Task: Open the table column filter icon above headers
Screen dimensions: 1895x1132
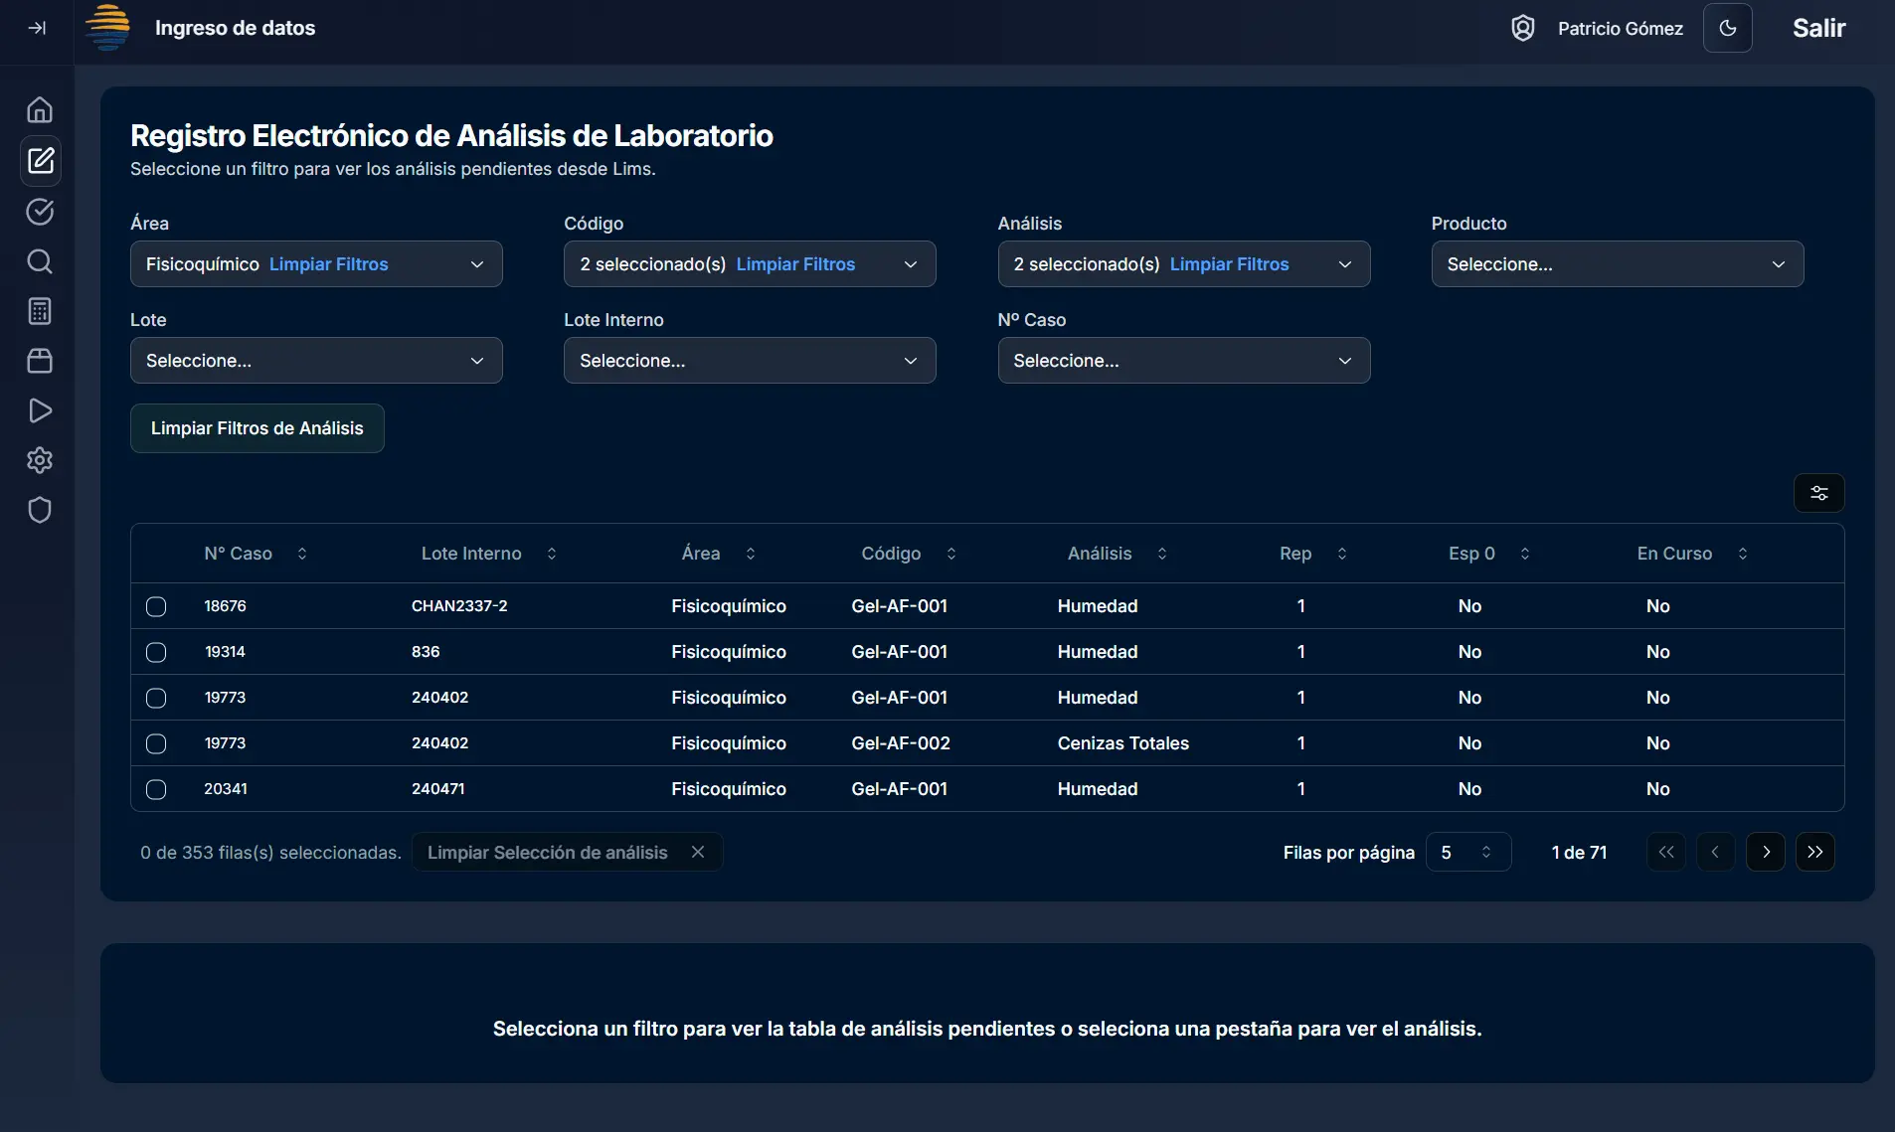Action: tap(1819, 492)
